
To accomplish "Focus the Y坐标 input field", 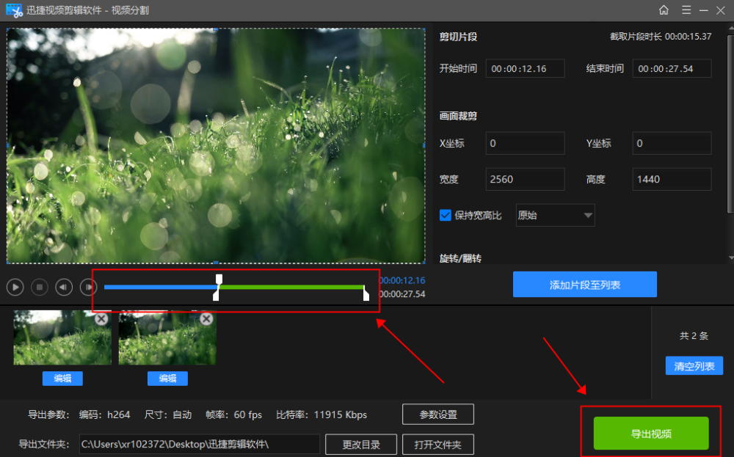I will tap(672, 143).
